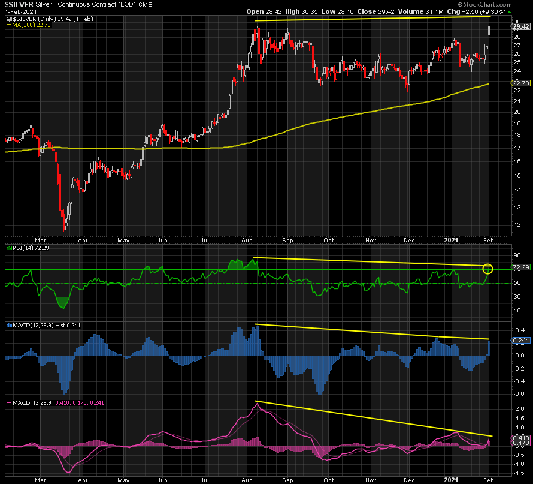Click the $SILVER ticker title
The image size is (533, 484).
point(19,4)
